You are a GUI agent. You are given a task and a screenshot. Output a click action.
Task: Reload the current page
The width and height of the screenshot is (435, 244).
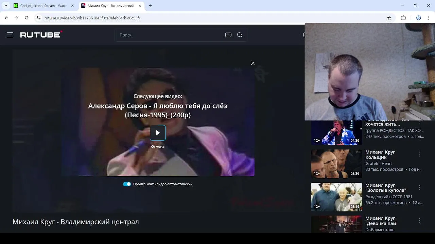coord(27,18)
